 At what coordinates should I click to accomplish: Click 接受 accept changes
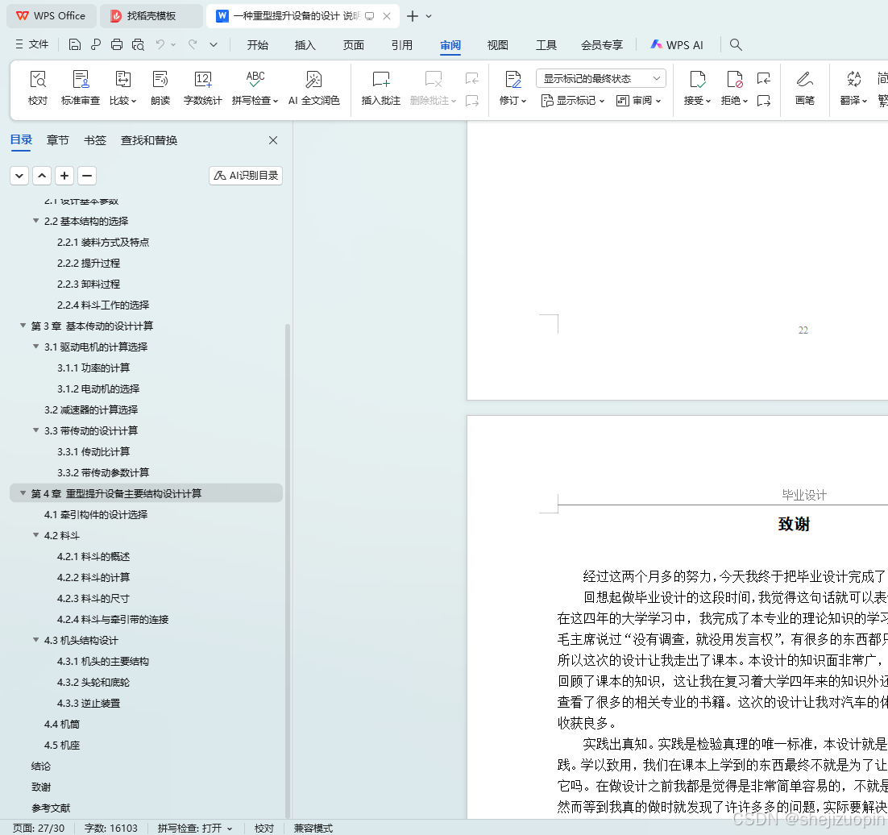pos(697,88)
